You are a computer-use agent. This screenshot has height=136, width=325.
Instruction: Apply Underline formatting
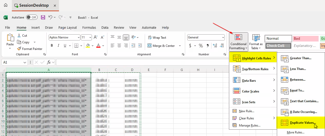(x=65, y=46)
